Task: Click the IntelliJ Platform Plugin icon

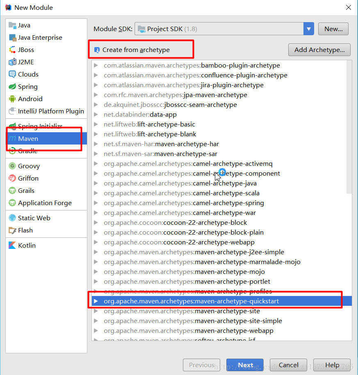Action: point(12,111)
